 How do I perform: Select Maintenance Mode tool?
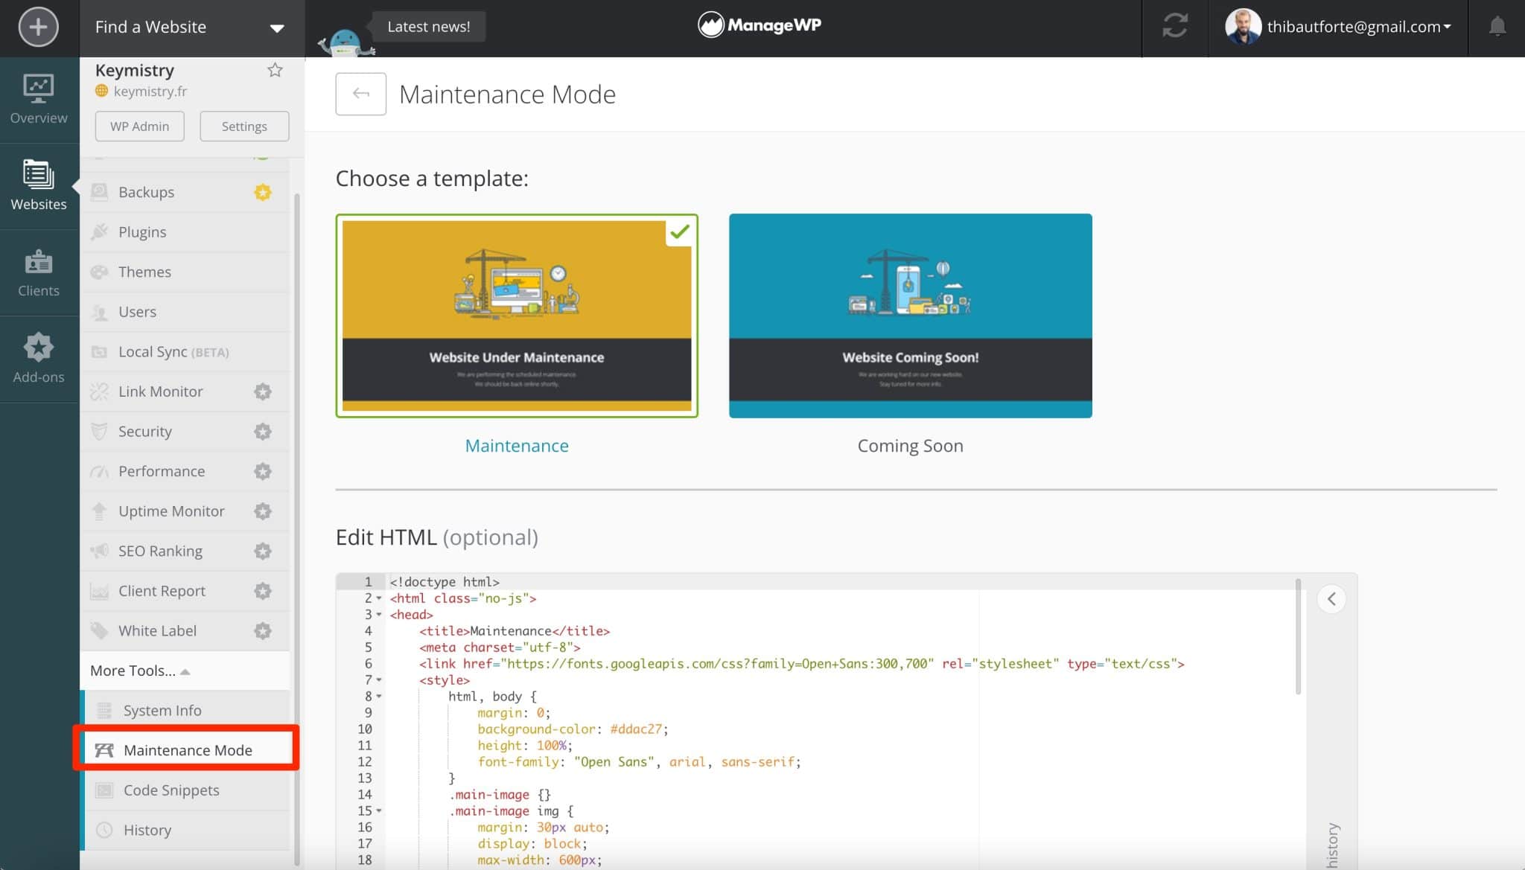(187, 750)
